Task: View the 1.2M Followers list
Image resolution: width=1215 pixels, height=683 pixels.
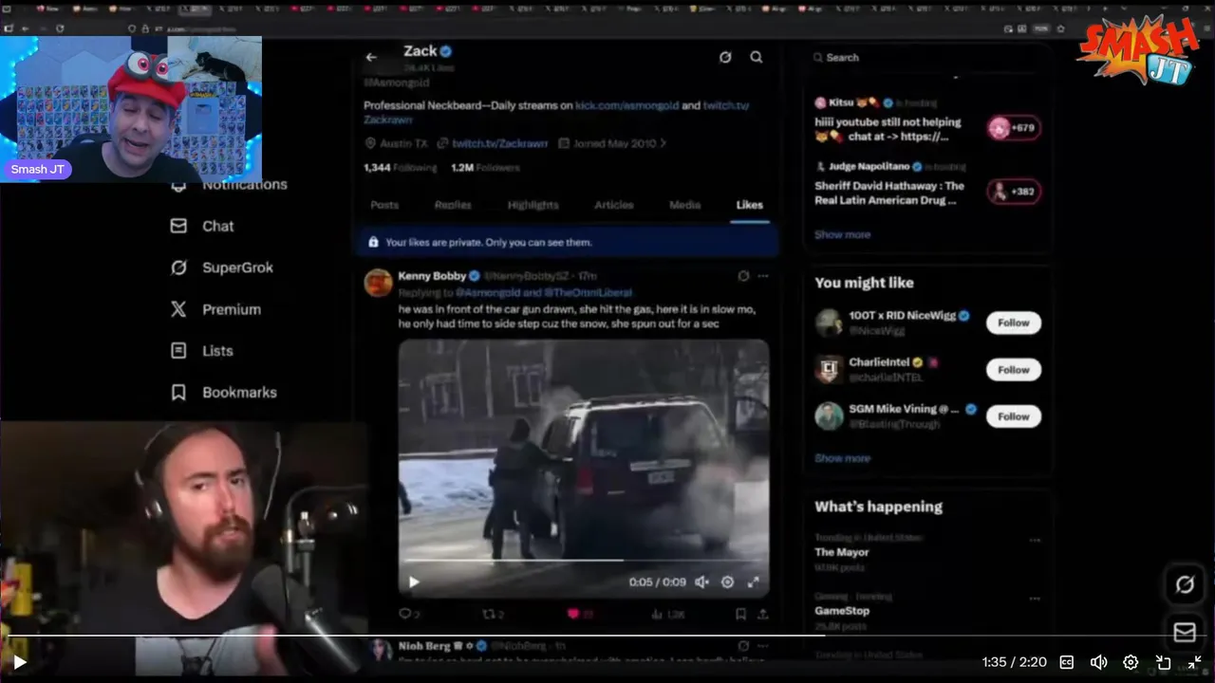Action: [485, 168]
